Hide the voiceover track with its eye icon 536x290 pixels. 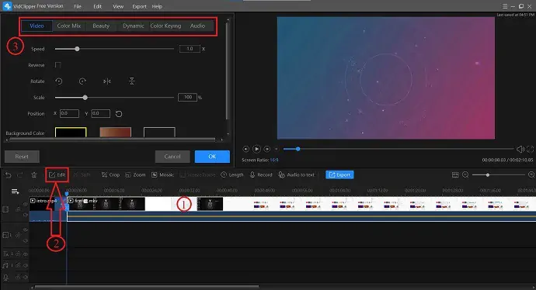click(26, 277)
